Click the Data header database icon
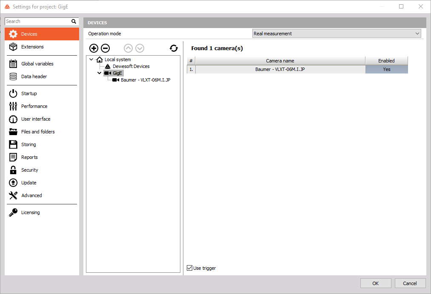Image resolution: width=431 pixels, height=294 pixels. point(13,76)
